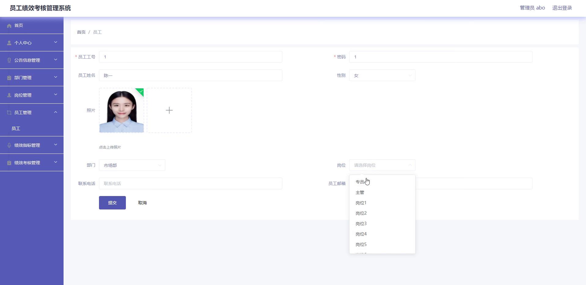Click the home icon in the sidebar
586x285 pixels.
[9, 26]
